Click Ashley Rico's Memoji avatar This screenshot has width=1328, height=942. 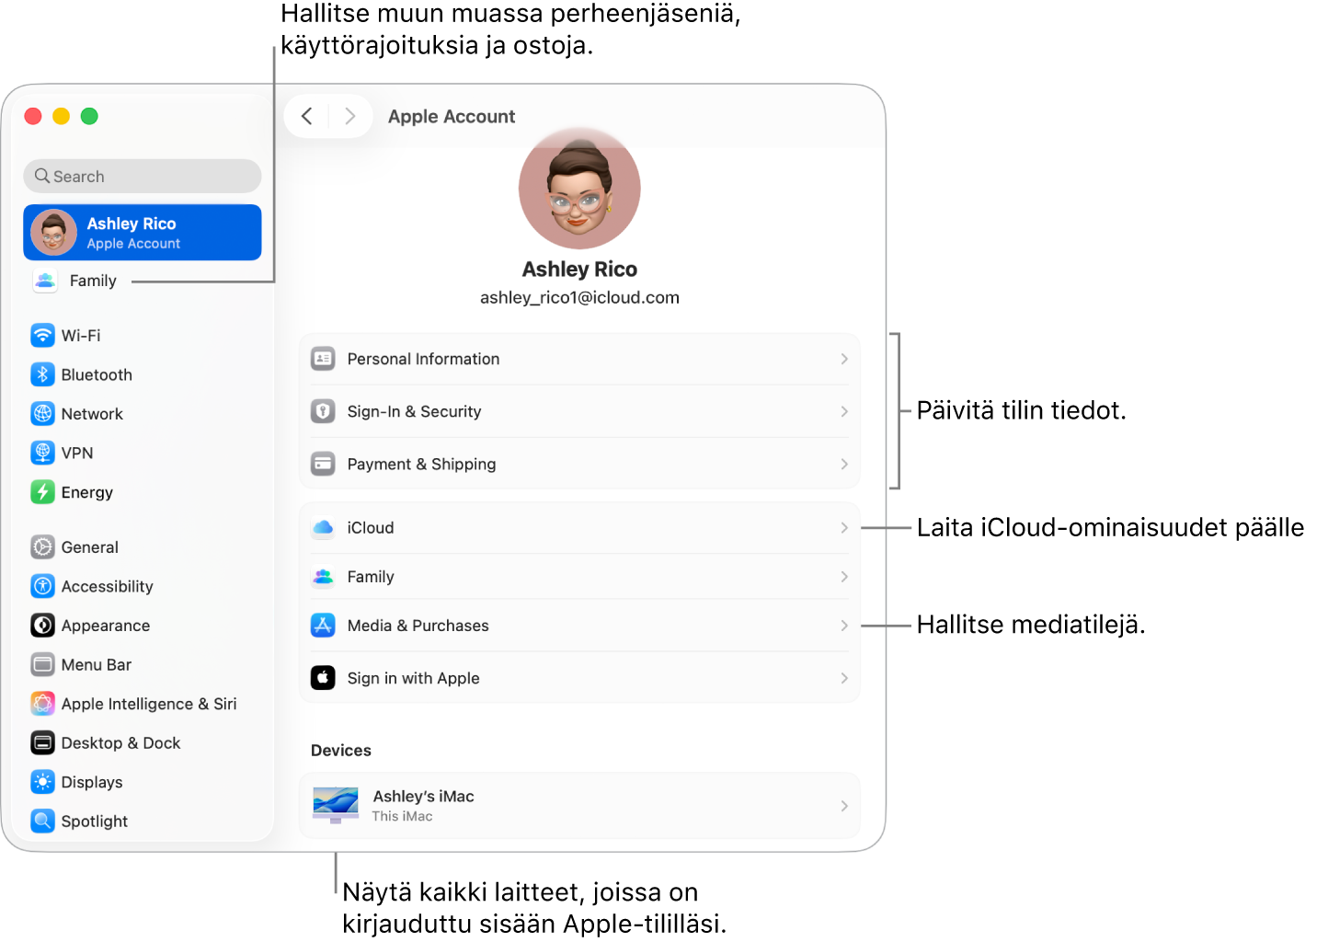click(x=578, y=188)
